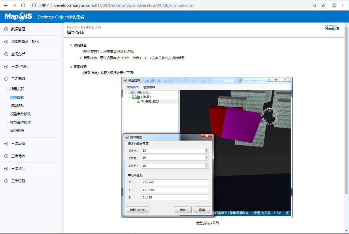This screenshot has height=234, width=349.
Task: Click the 三维切割 category label
Action: [18, 181]
